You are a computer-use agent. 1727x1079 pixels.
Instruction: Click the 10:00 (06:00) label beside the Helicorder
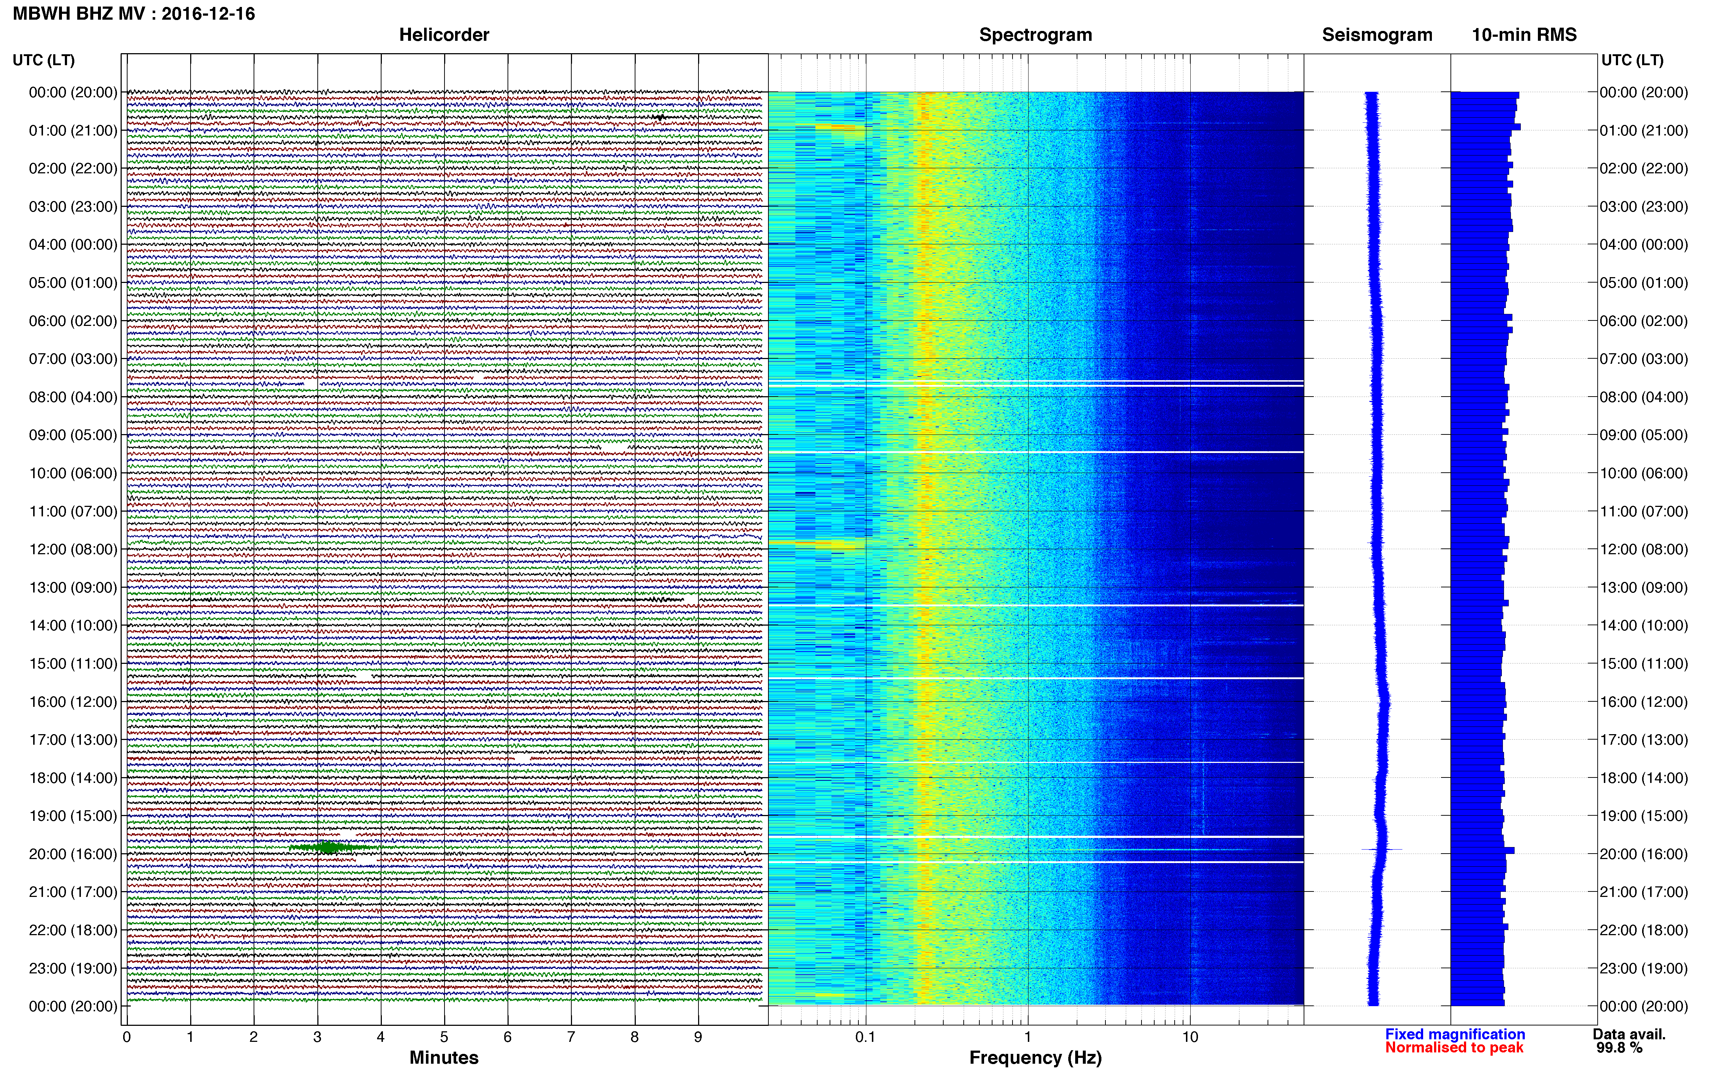pyautogui.click(x=73, y=473)
